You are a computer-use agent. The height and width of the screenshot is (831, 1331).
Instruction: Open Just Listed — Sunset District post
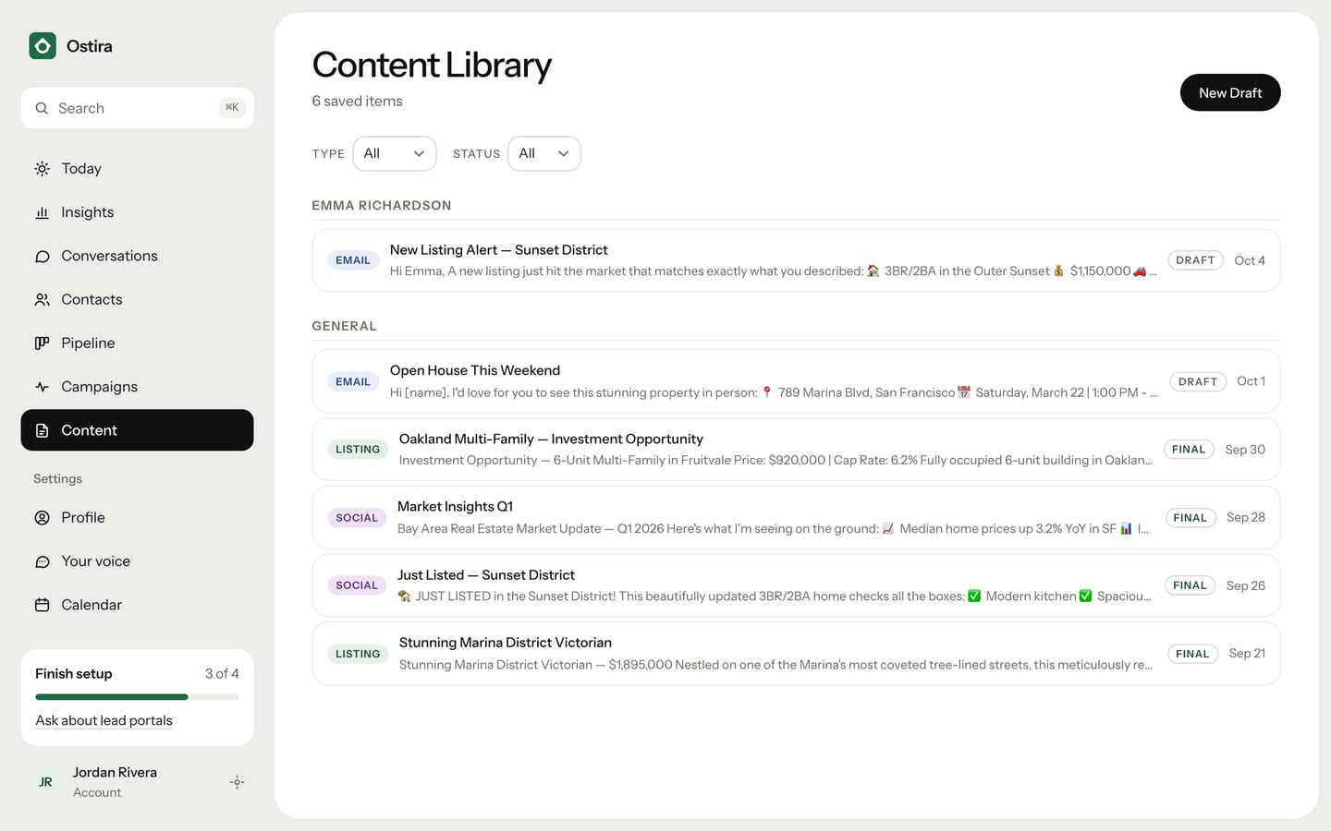(x=796, y=585)
